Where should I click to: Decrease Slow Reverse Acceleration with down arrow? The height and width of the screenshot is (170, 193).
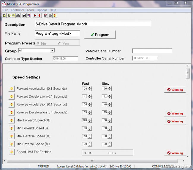pyautogui.click(x=110, y=105)
